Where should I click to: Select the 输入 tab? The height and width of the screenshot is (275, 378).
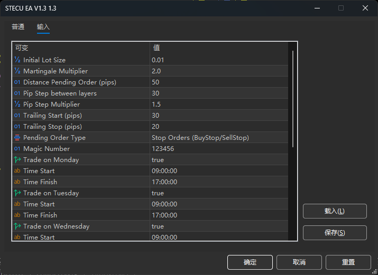[43, 27]
